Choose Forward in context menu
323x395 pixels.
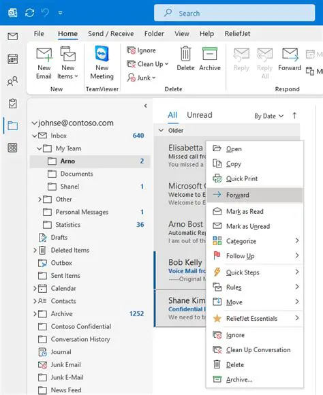point(255,195)
